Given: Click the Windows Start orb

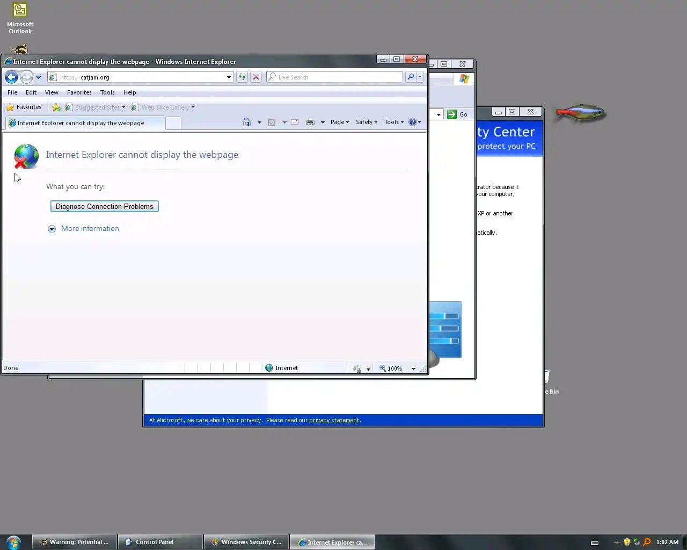Looking at the screenshot, I should tap(13, 542).
